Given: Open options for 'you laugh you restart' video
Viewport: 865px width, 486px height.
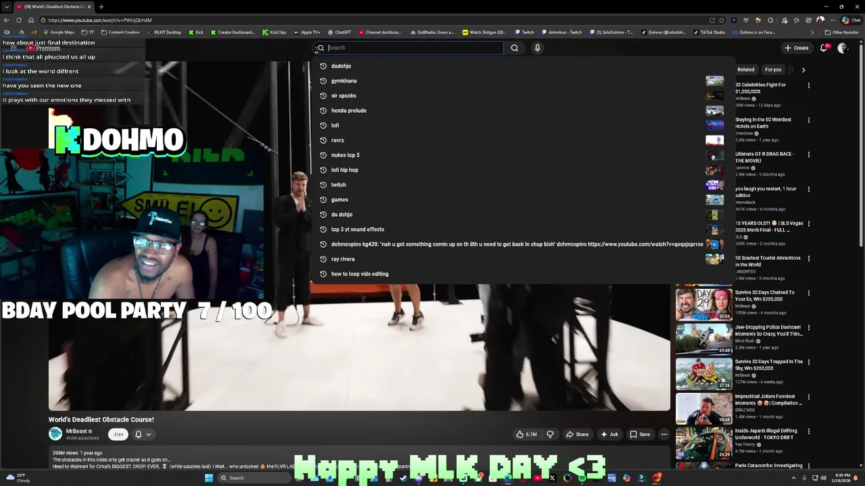Looking at the screenshot, I should pyautogui.click(x=808, y=190).
